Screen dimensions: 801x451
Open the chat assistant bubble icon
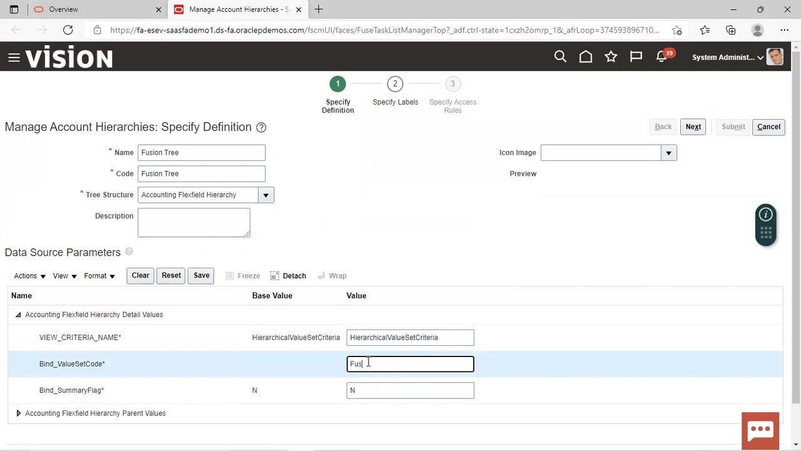(760, 430)
